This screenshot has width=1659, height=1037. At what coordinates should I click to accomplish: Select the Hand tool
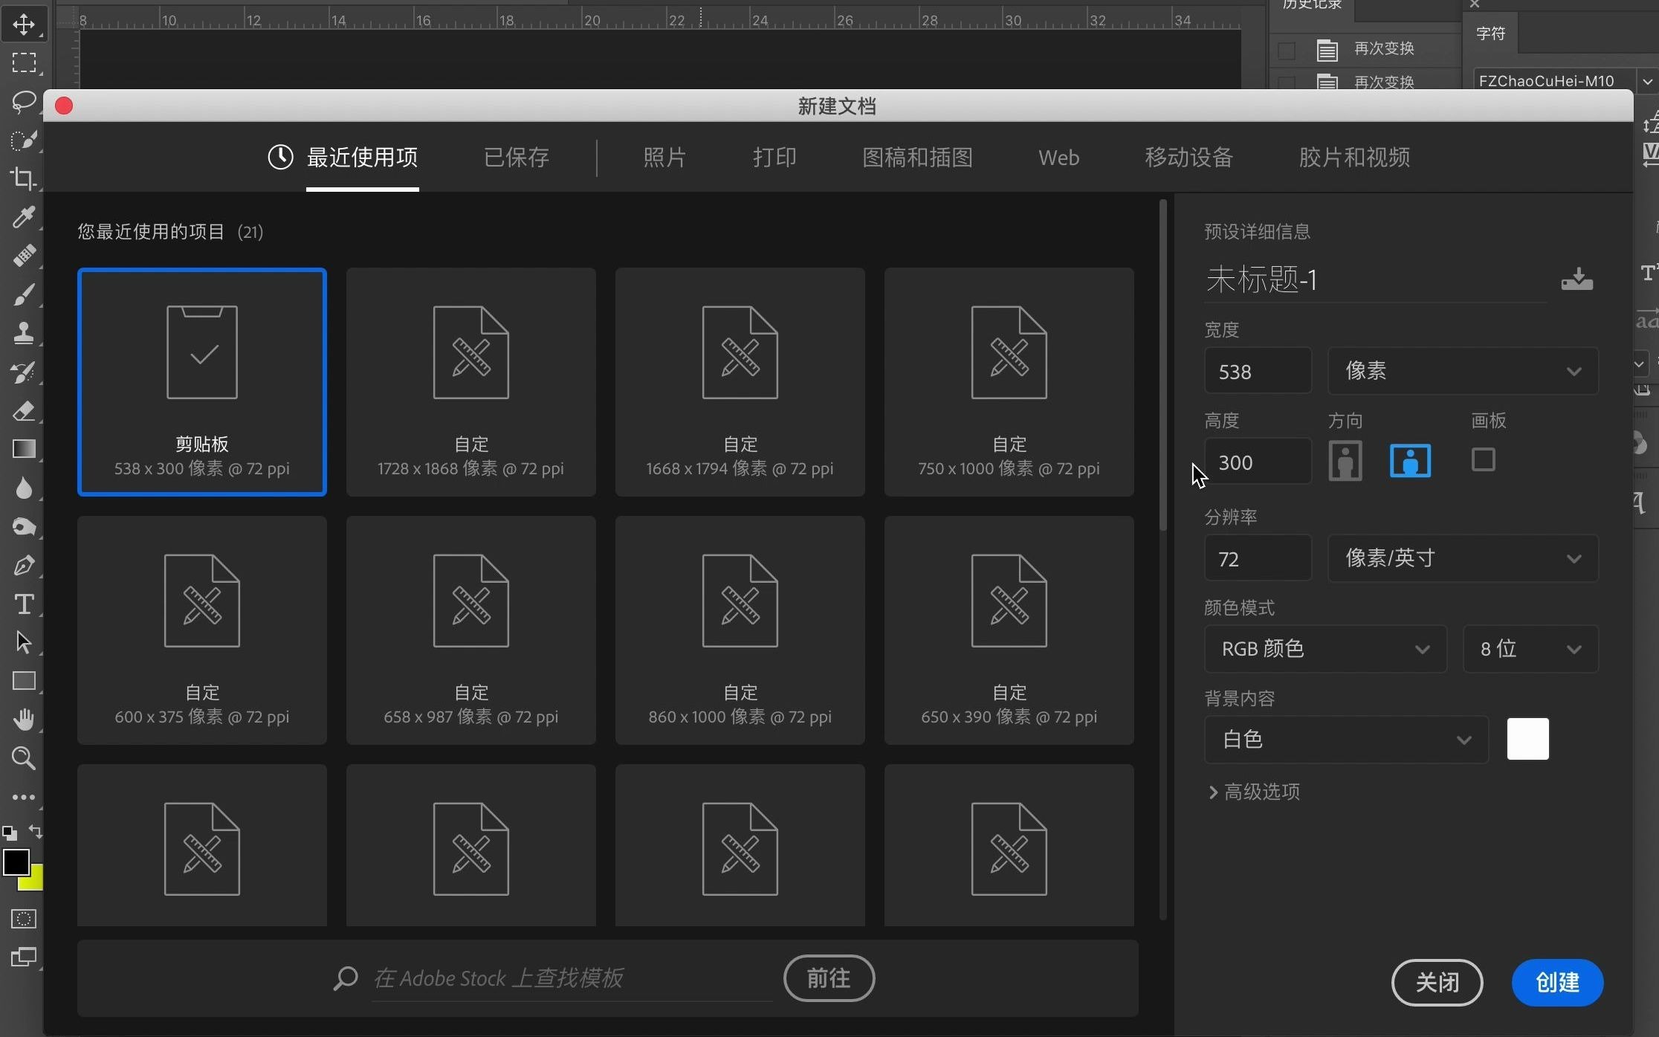(x=23, y=720)
